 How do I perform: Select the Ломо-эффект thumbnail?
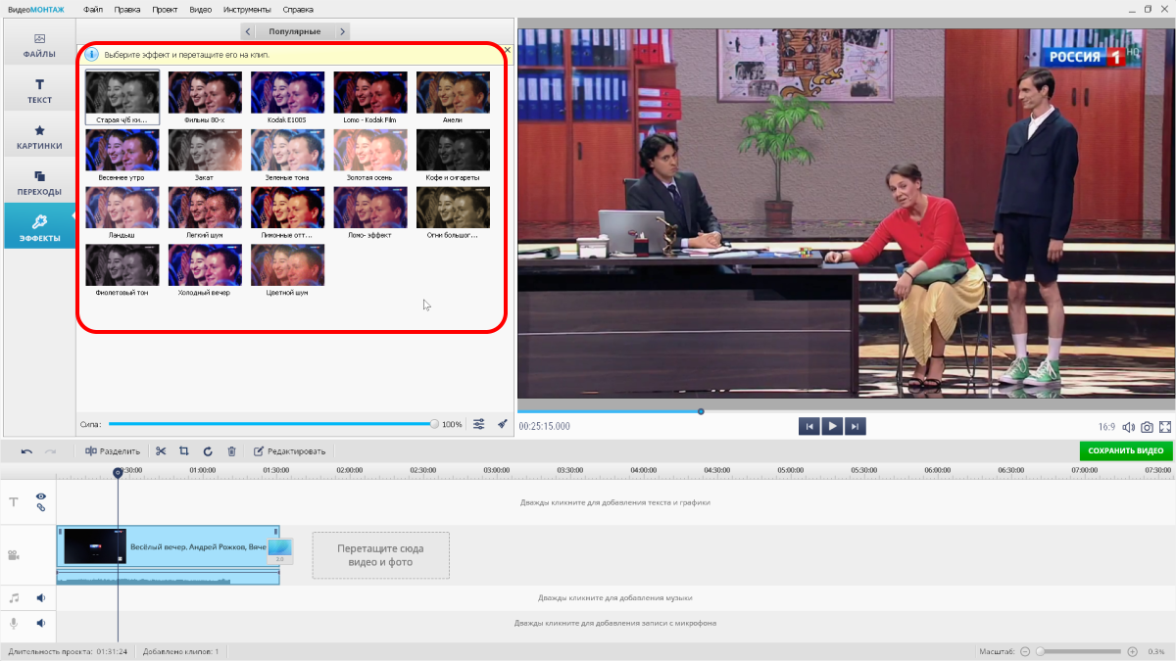point(369,212)
